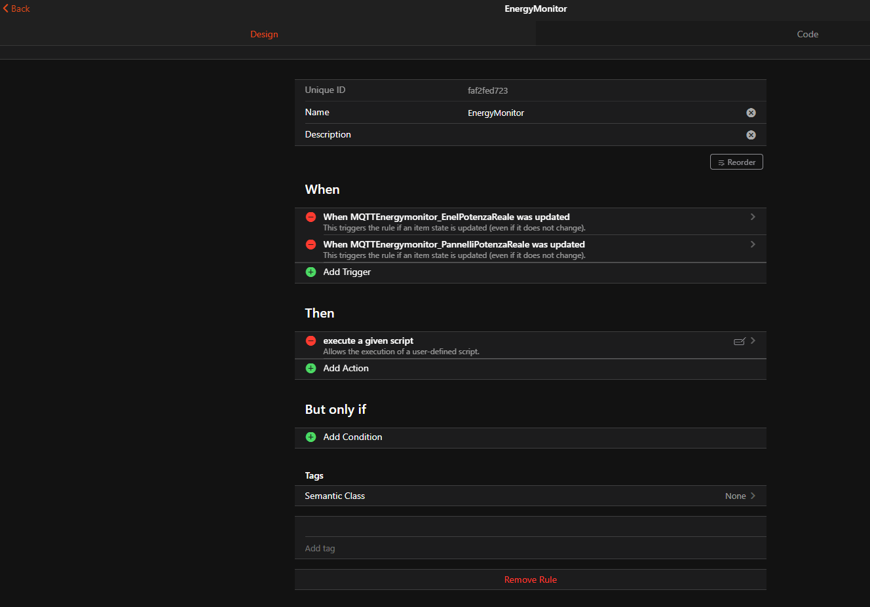Viewport: 870px width, 607px height.
Task: Select the Design tab
Action: [x=264, y=34]
